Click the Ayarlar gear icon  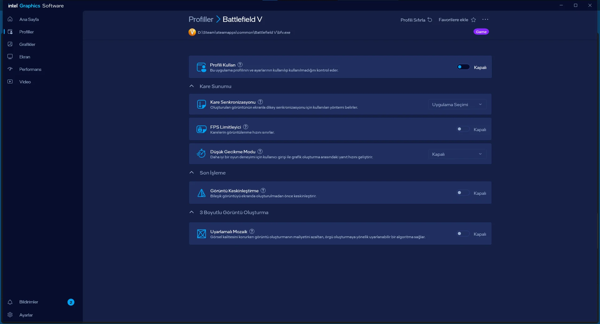point(10,315)
